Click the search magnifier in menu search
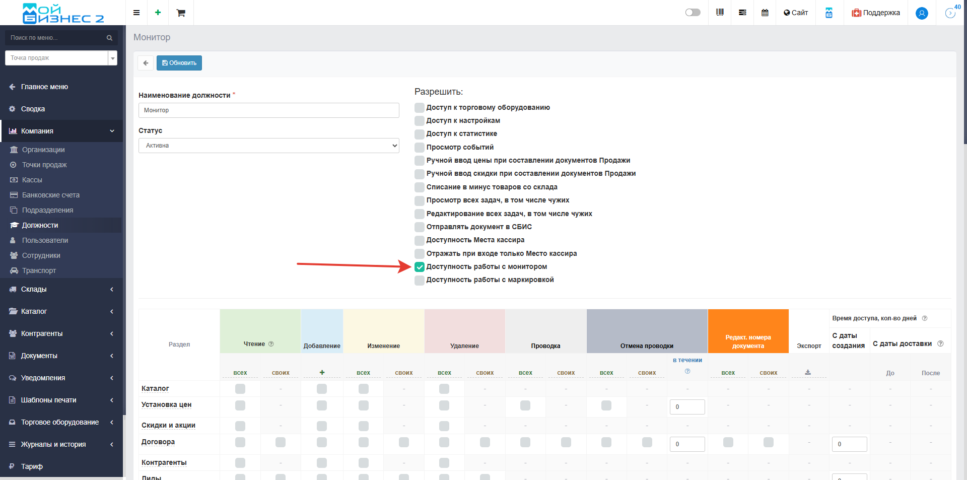Screen dimensions: 967x480 tap(109, 38)
